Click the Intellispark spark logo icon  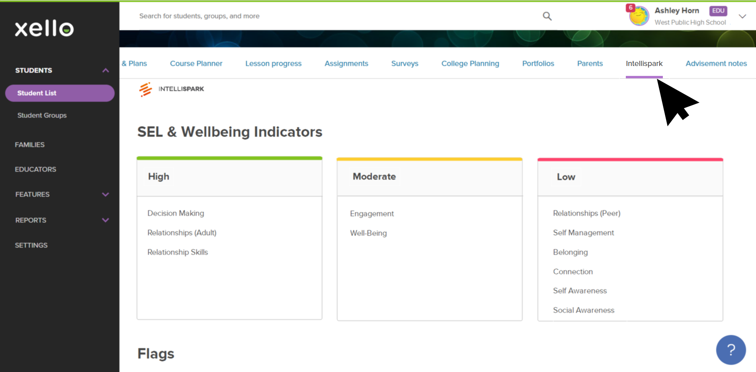click(x=145, y=89)
